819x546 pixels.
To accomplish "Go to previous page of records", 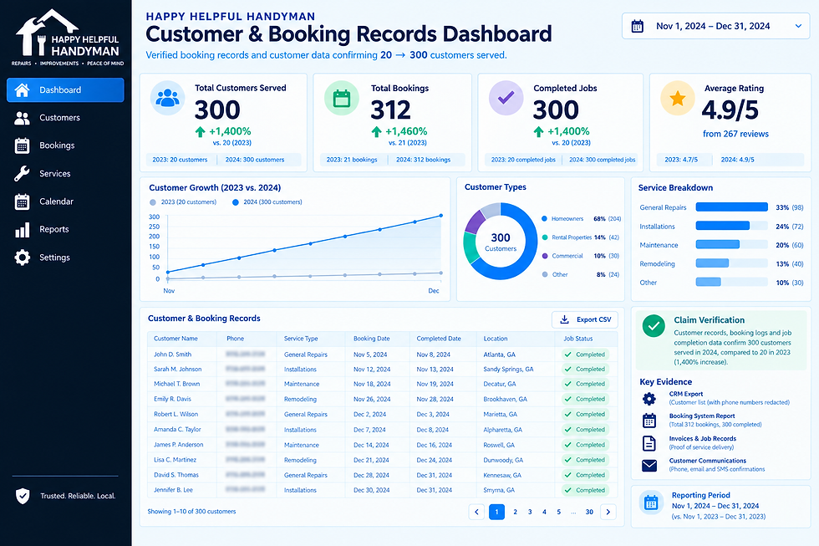I will (476, 512).
